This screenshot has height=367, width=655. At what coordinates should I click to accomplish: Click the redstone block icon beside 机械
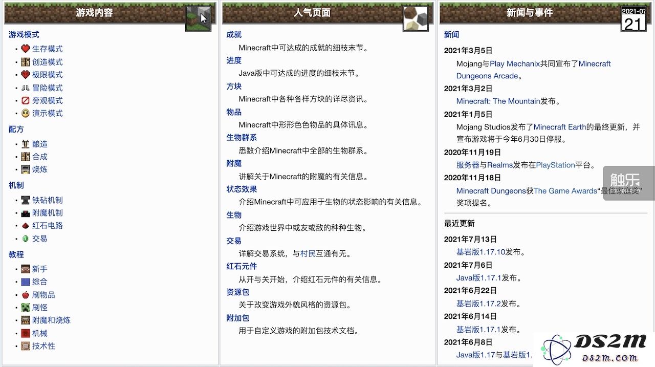26,333
